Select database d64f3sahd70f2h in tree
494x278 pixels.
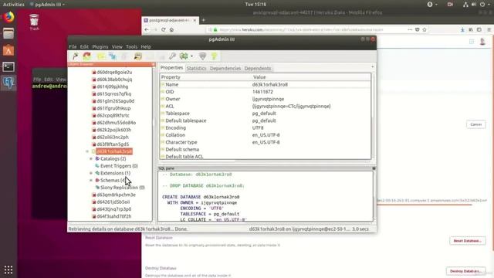[113, 216]
